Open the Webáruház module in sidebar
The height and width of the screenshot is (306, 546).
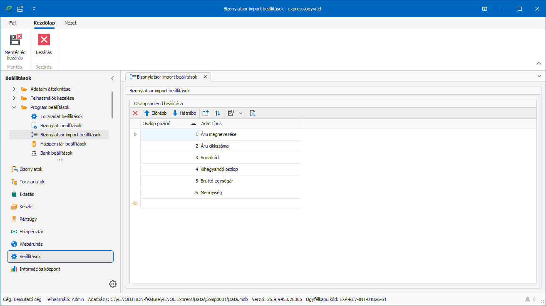coord(31,244)
